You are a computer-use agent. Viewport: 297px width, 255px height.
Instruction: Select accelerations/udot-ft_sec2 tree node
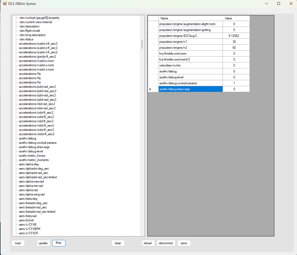coord(36,113)
